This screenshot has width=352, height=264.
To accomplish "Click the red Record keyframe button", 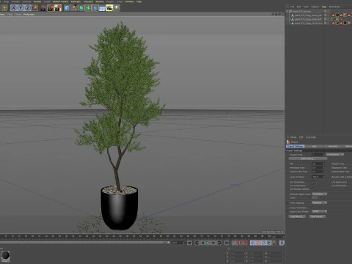I will pyautogui.click(x=240, y=243).
